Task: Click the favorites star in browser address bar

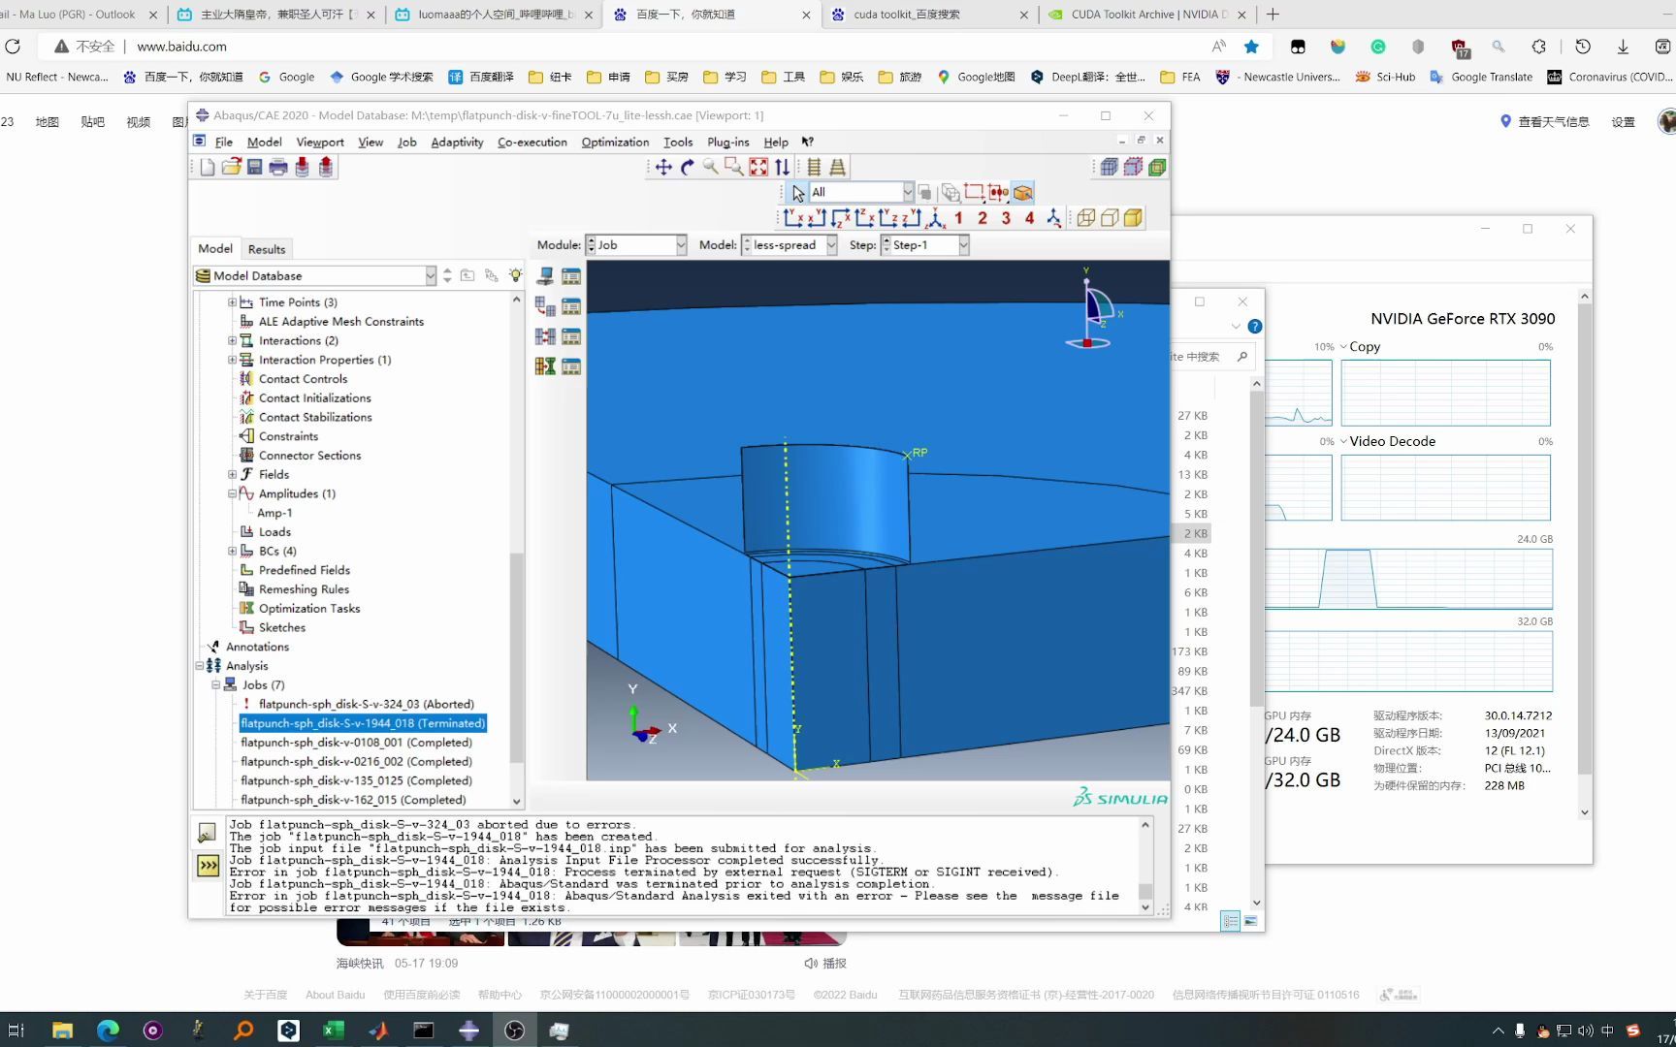Action: (x=1251, y=47)
